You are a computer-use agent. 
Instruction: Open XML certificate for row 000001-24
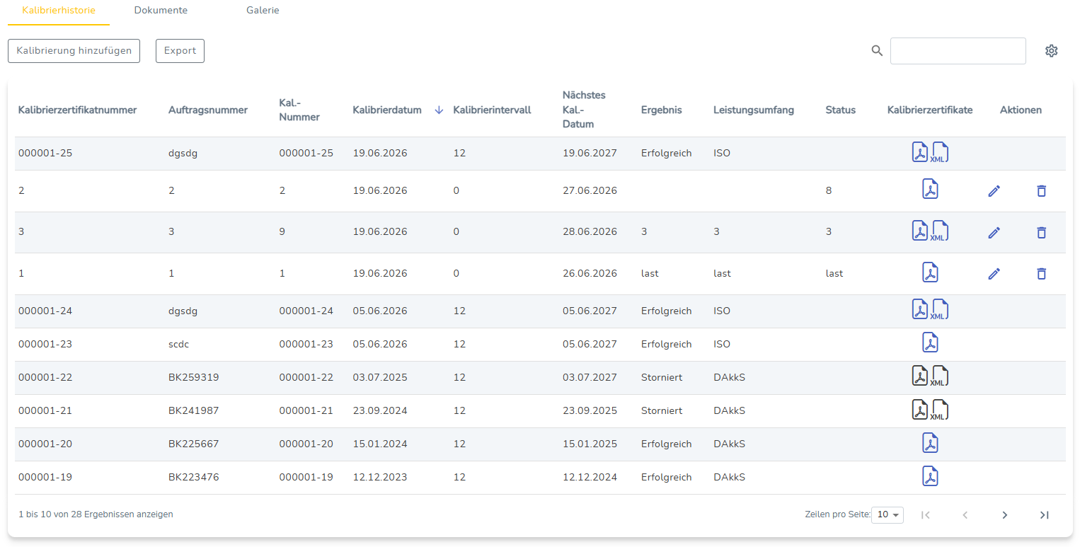(x=940, y=310)
